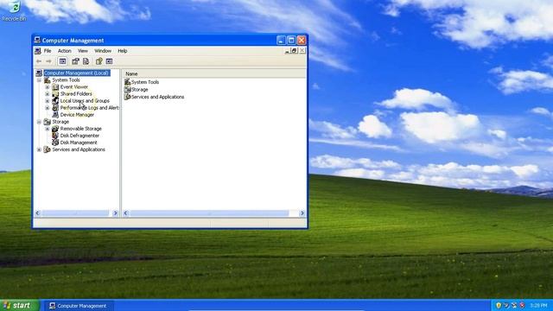
Task: Click tree pane scroll right arrow
Action: (x=115, y=213)
